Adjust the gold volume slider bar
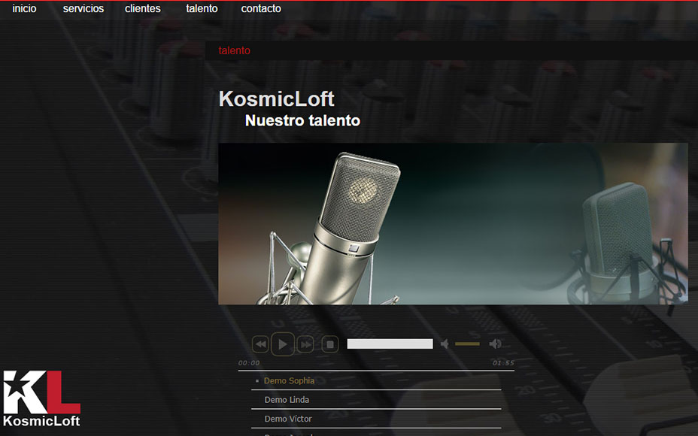698x436 pixels. click(x=467, y=344)
